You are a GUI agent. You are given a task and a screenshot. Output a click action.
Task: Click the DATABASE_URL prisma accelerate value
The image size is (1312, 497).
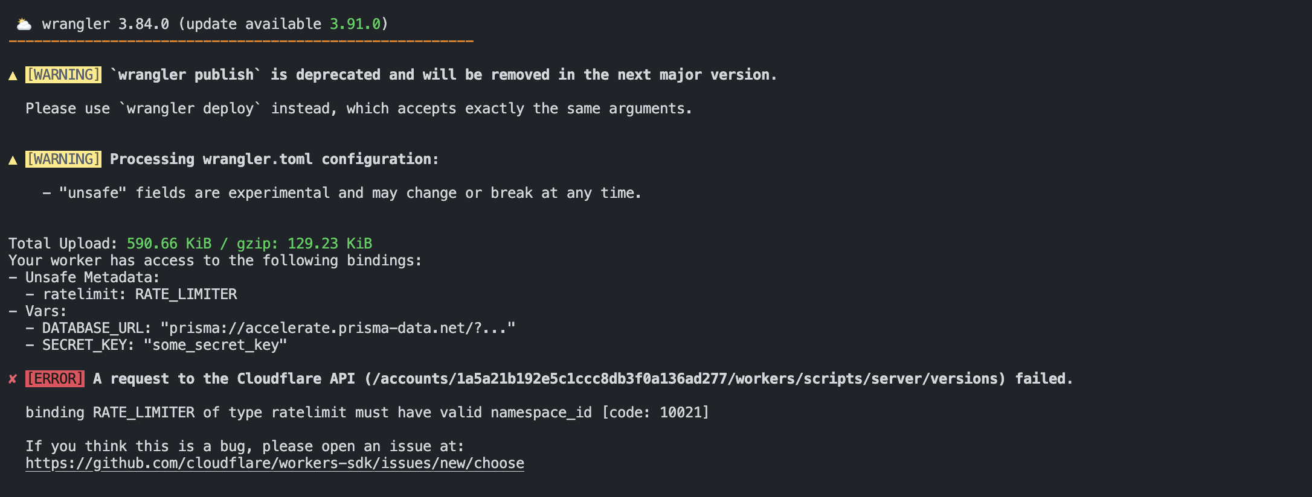click(338, 328)
